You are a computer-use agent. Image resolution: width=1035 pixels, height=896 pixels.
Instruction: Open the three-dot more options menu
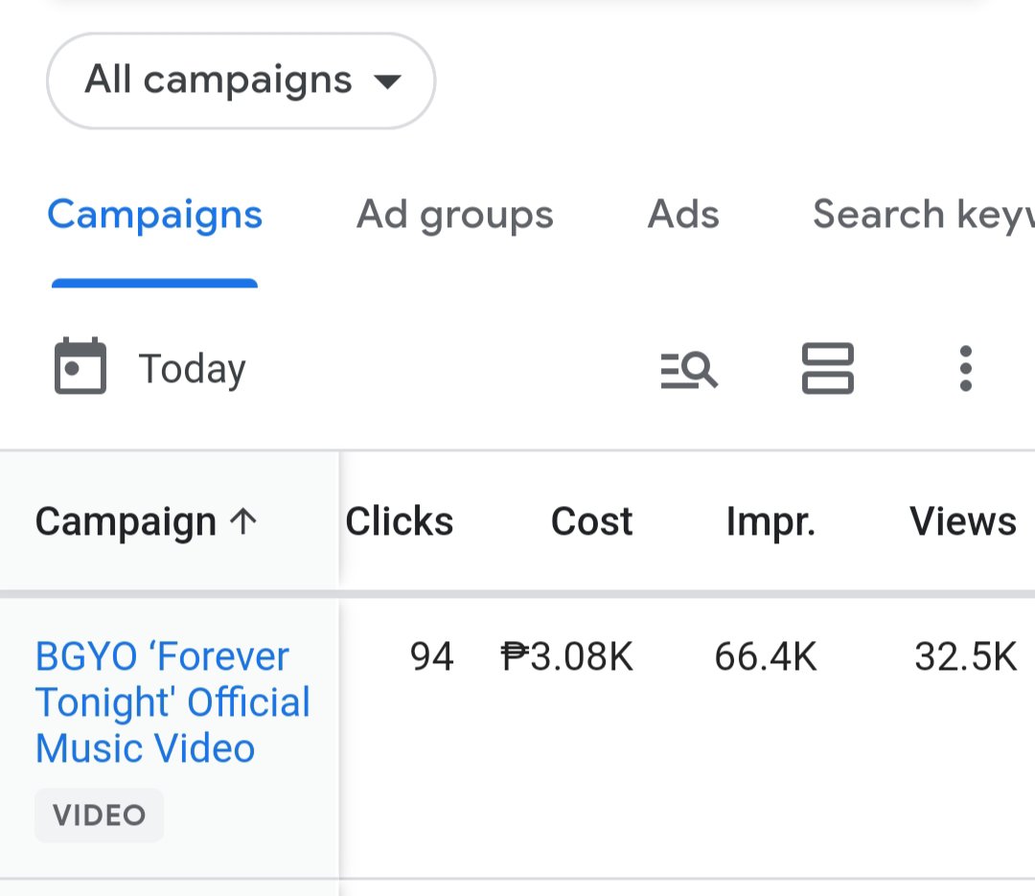[x=966, y=368]
